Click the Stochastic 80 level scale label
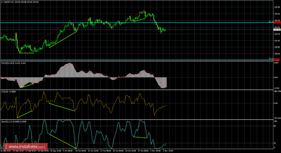281x153 pixels. pos(275,126)
